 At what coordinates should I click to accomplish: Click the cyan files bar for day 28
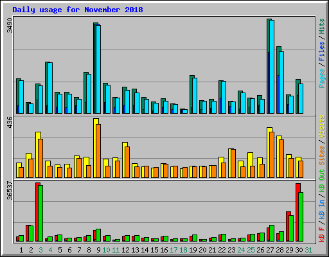point(281,82)
